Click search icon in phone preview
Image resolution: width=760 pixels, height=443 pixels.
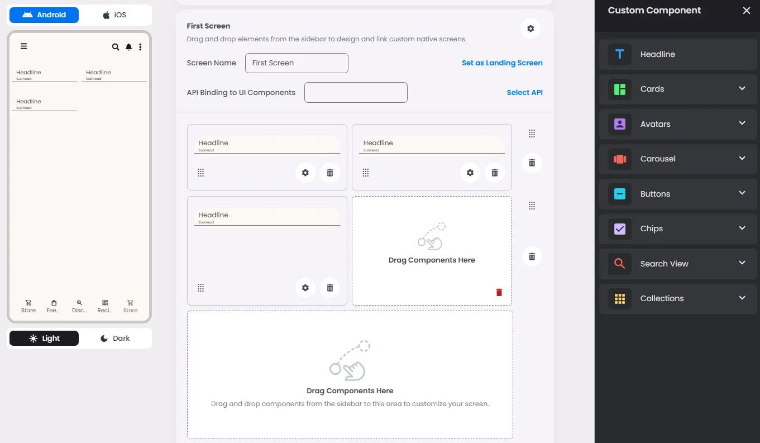[116, 47]
